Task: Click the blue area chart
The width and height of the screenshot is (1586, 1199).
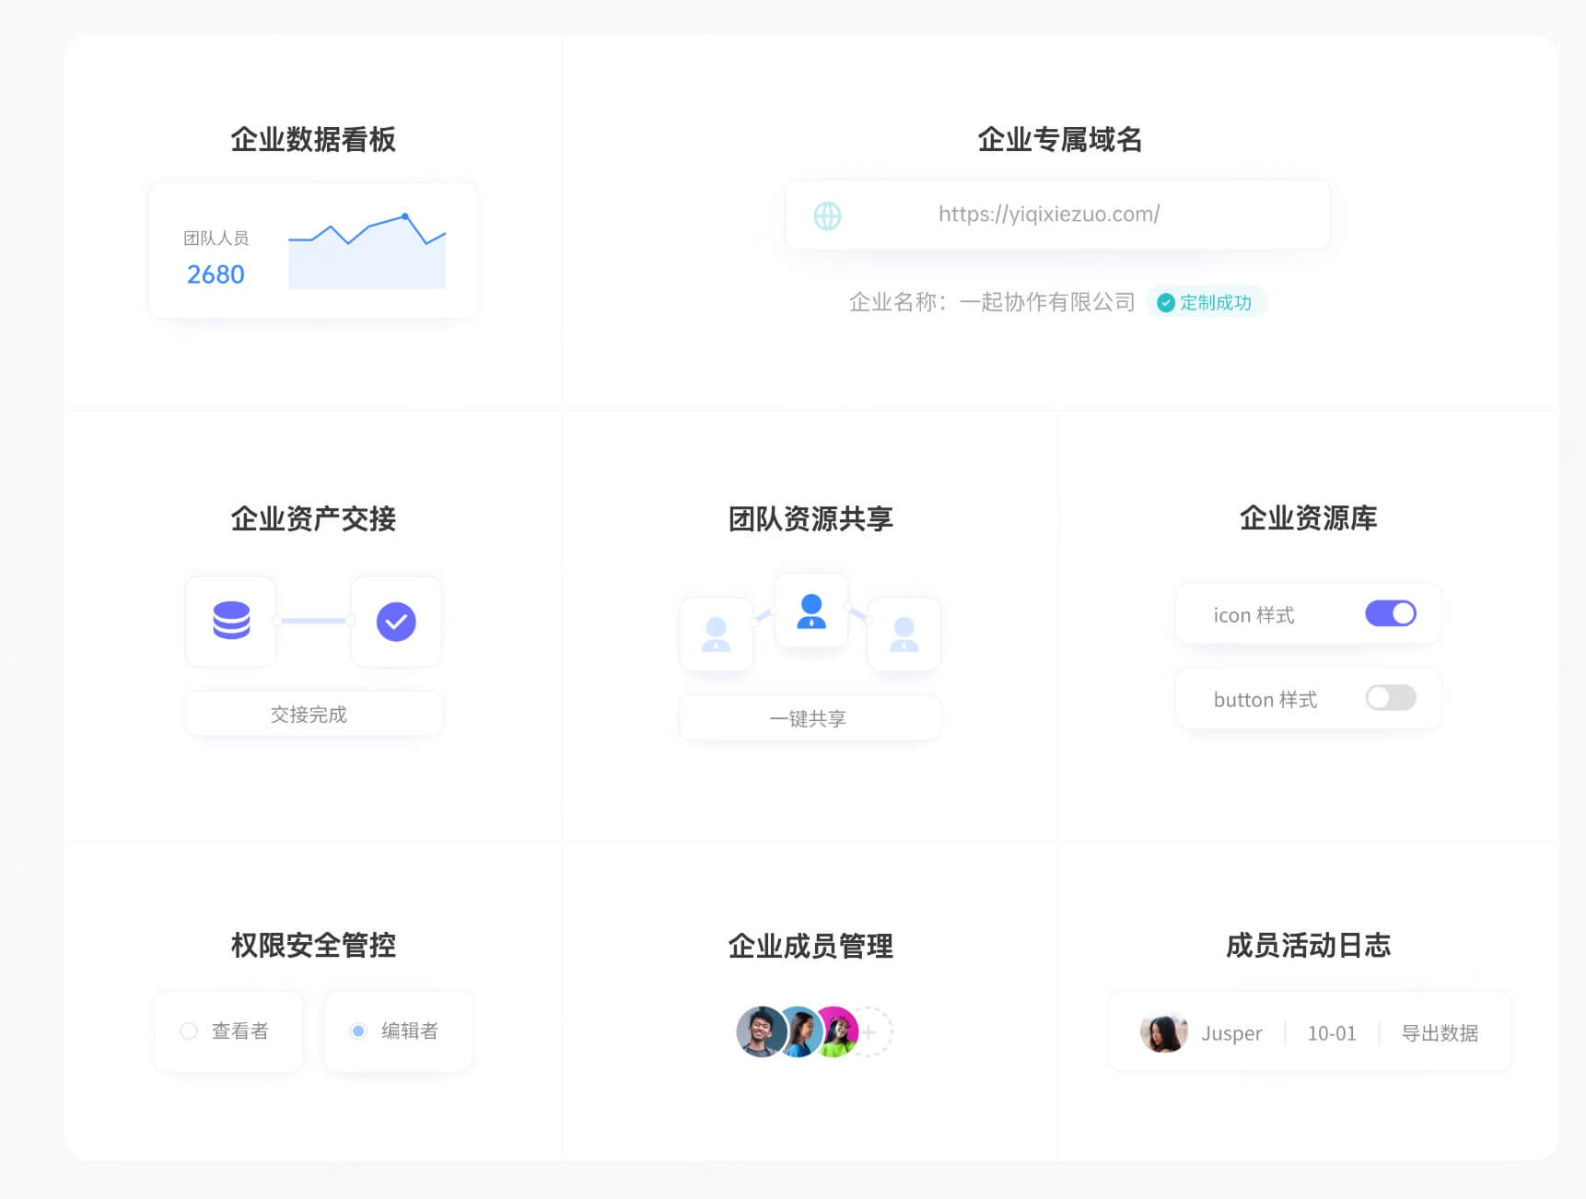Action: (x=367, y=252)
